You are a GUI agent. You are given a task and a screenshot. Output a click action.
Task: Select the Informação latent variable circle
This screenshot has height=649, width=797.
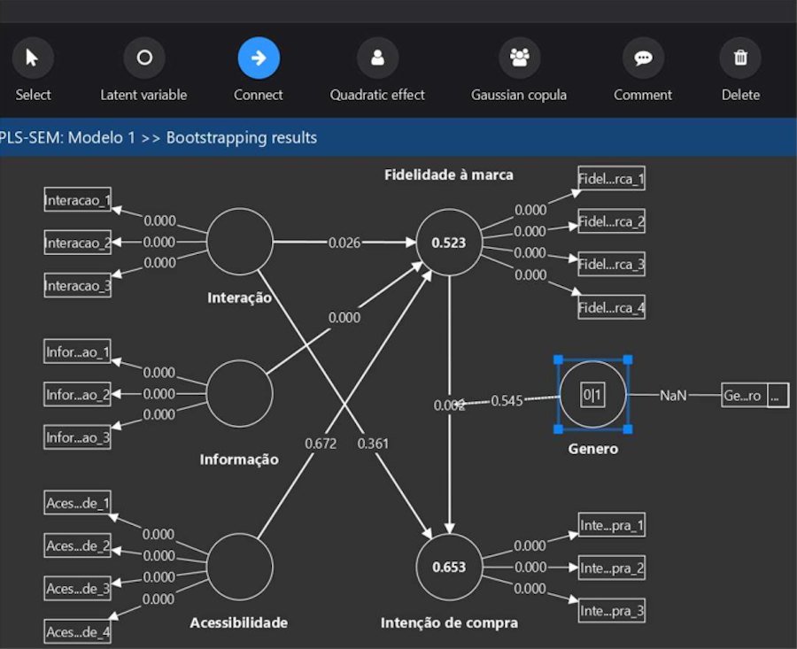point(239,394)
